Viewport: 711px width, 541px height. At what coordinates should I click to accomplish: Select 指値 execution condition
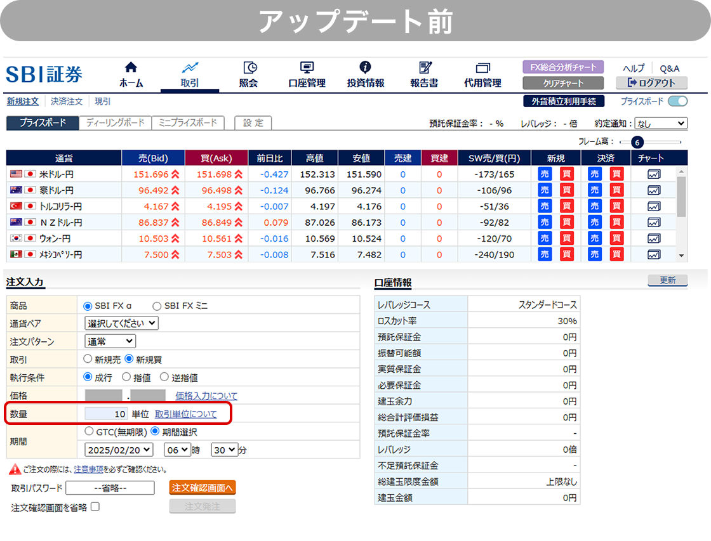point(126,377)
